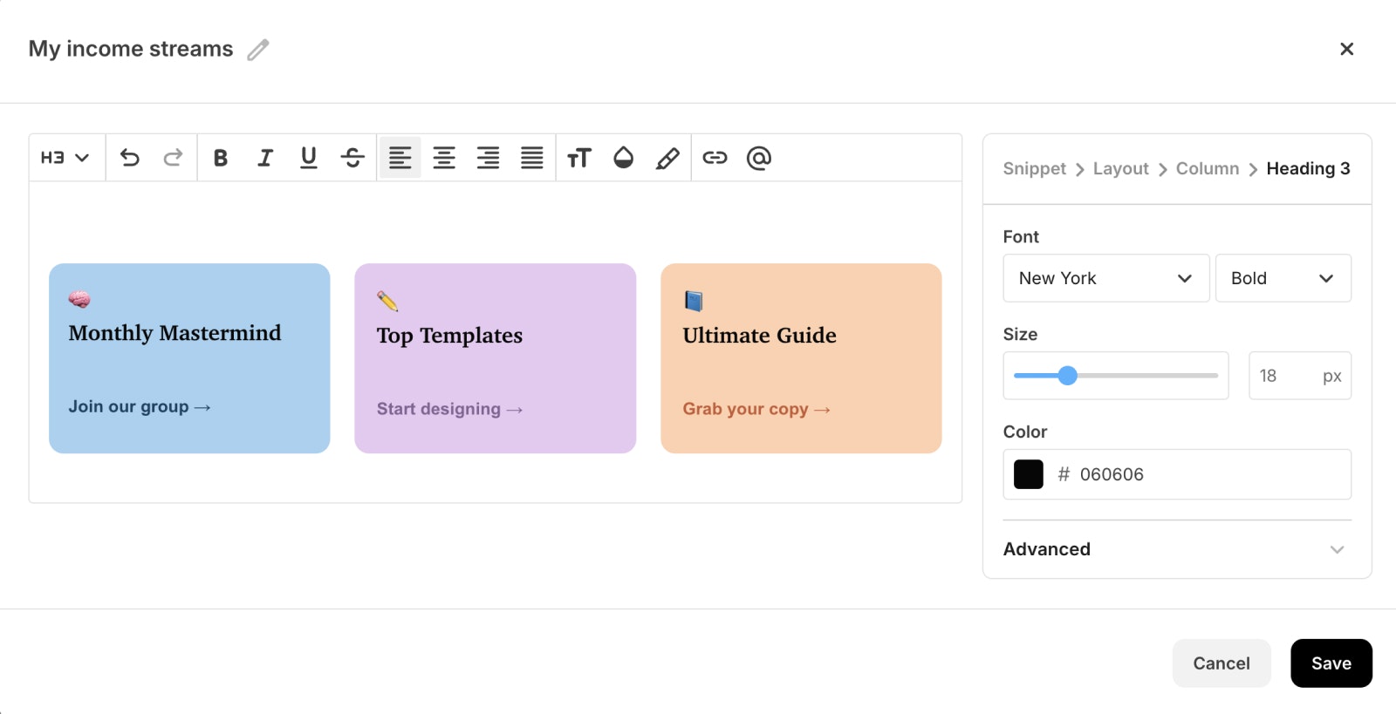Click the @ mention icon
1396x714 pixels.
coord(759,158)
